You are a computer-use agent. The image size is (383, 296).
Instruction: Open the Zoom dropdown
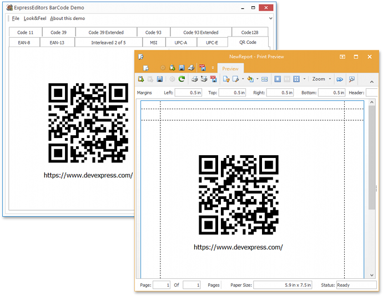point(321,79)
